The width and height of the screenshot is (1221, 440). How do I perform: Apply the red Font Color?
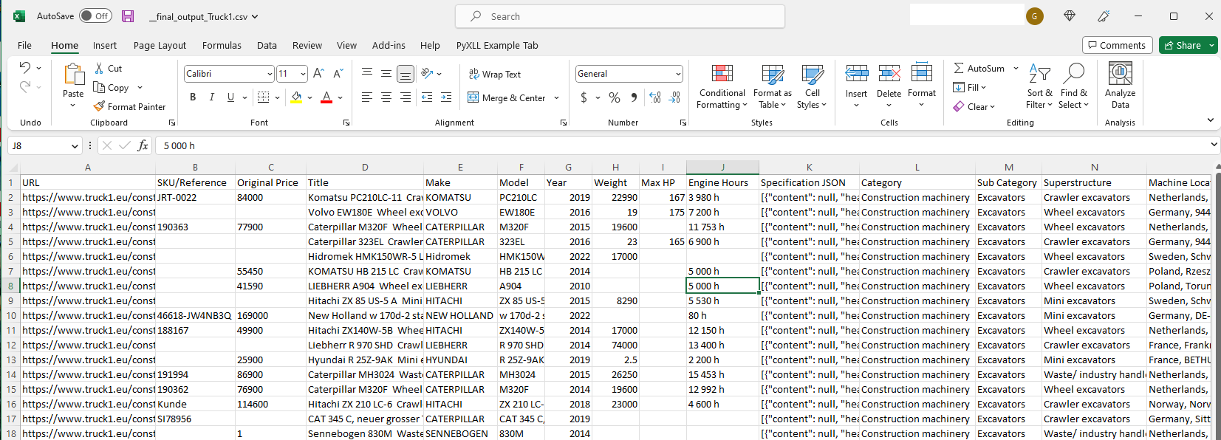(326, 97)
